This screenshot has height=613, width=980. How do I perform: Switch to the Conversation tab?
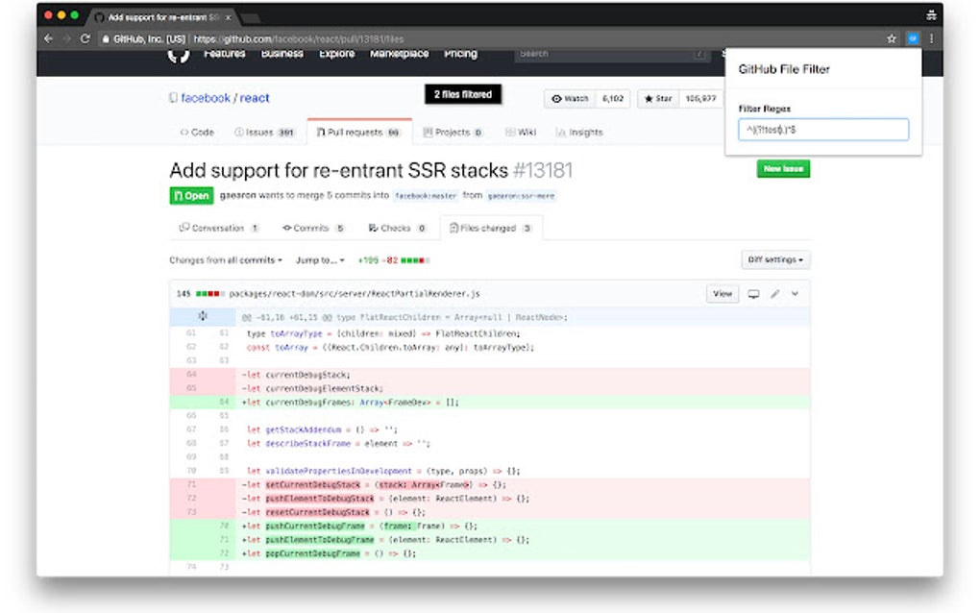218,228
